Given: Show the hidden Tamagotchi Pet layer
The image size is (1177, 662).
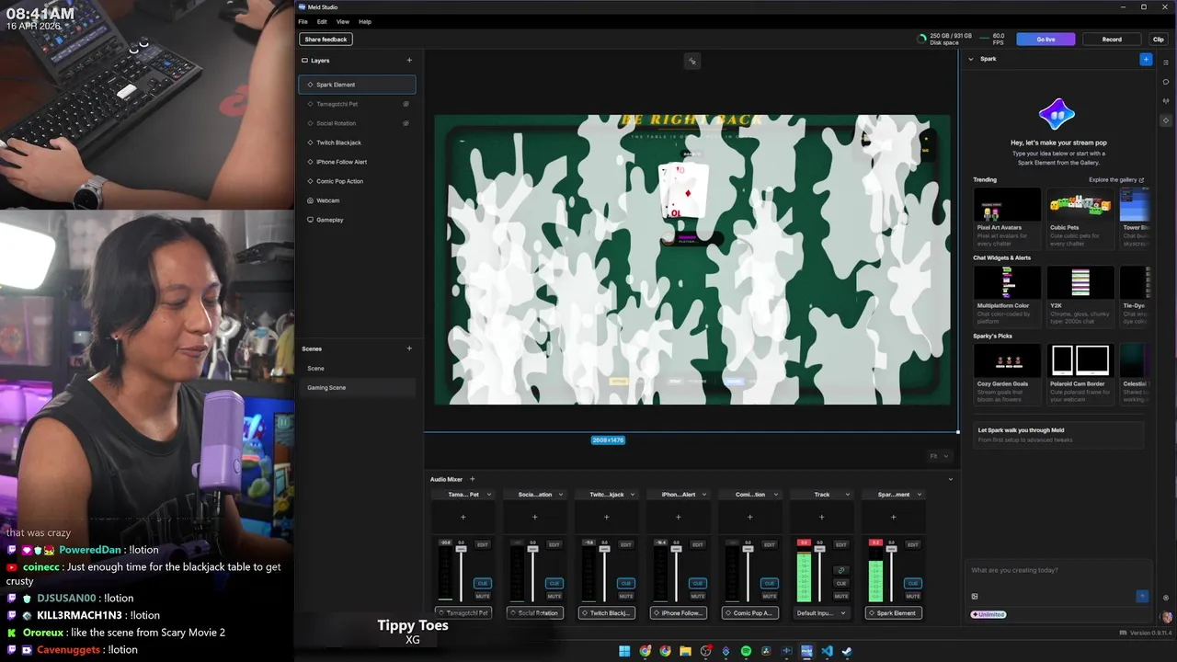Looking at the screenshot, I should tap(406, 104).
